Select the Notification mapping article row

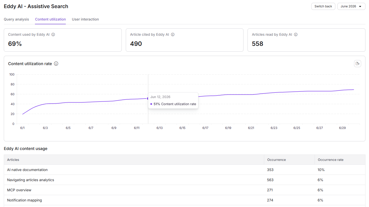(184, 200)
